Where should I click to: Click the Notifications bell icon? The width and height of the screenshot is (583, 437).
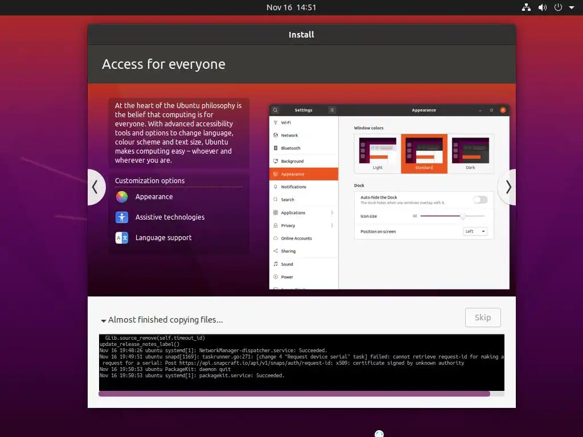276,187
